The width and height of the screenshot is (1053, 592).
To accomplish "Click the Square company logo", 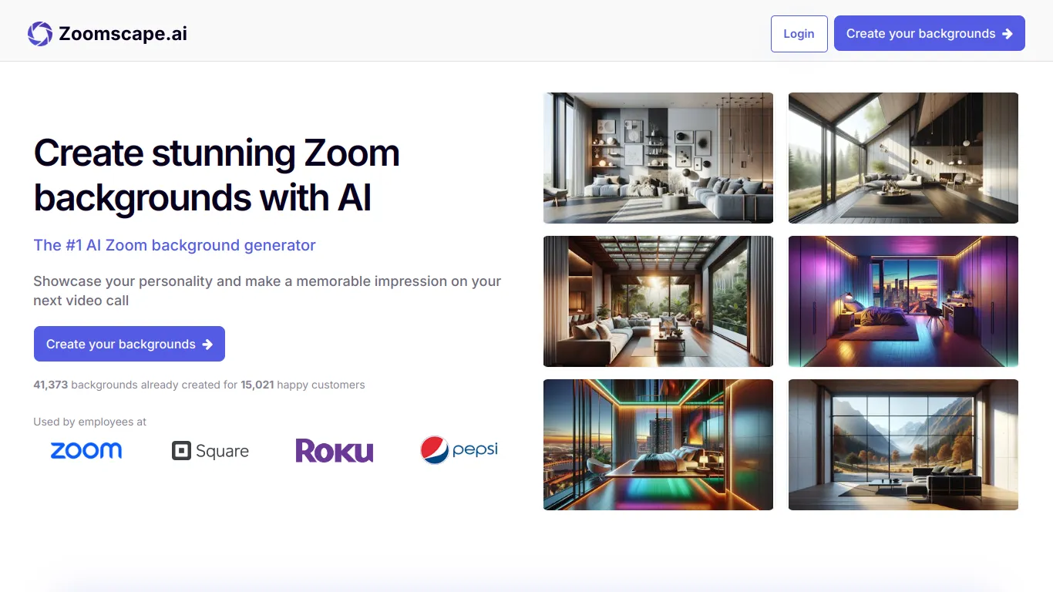I will (x=210, y=451).
